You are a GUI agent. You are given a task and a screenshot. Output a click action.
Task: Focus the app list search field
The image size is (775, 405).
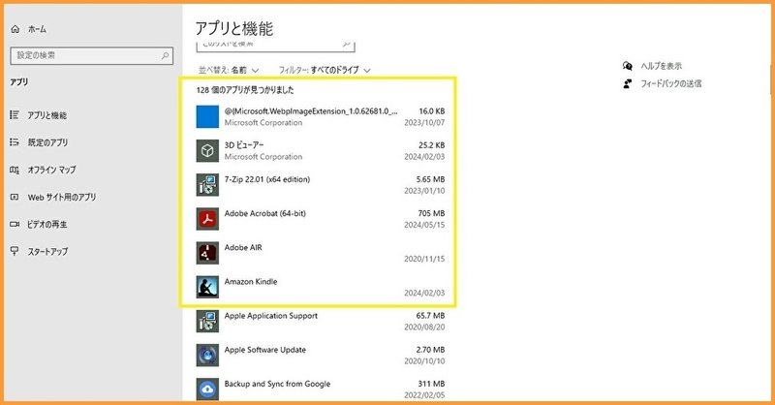point(275,45)
